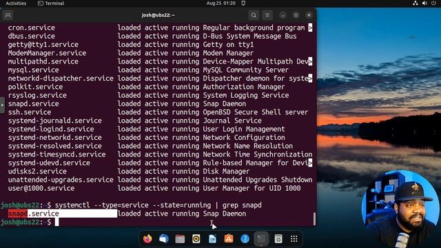
Task: Click the unattended-upgrades.service row
Action: coord(160,179)
